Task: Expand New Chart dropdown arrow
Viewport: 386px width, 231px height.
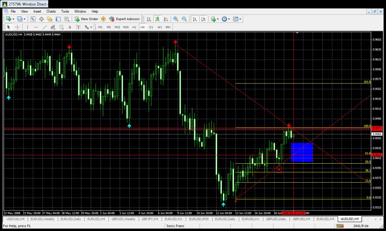Action: tap(13, 19)
